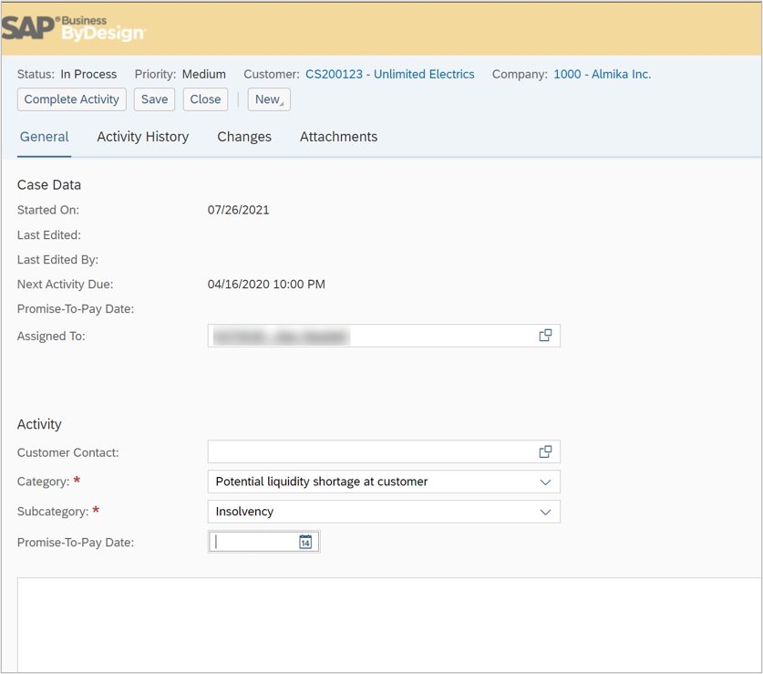This screenshot has width=763, height=674.
Task: Click the SAP Business ByDesign logo
Action: (74, 28)
